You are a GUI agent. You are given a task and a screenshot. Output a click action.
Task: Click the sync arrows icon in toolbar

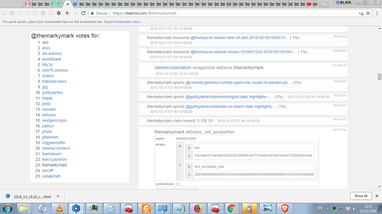20,13
